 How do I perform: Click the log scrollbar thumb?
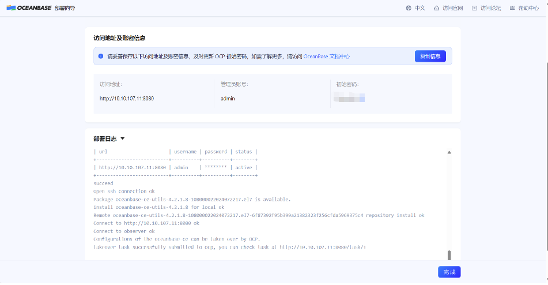pos(449,255)
